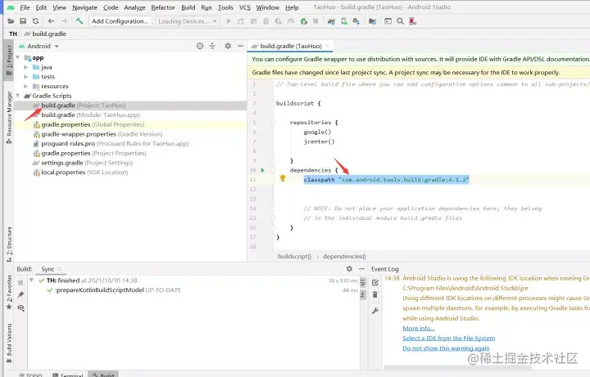Open the Refactor menu
Image resolution: width=590 pixels, height=377 pixels.
point(163,7)
